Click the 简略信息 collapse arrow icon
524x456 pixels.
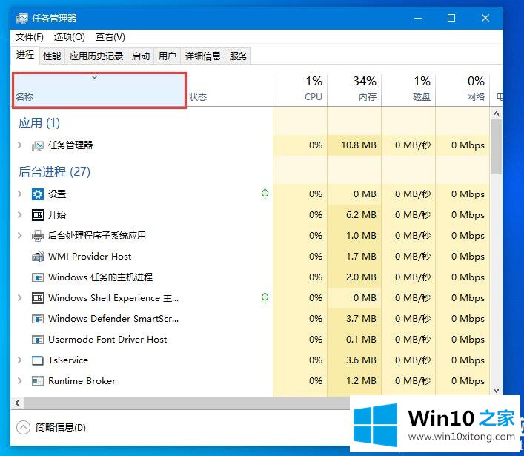24,427
